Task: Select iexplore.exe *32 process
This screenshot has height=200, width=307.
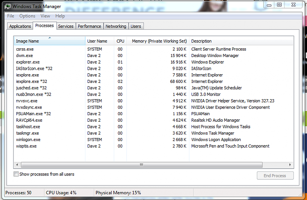Action: click(x=153, y=82)
